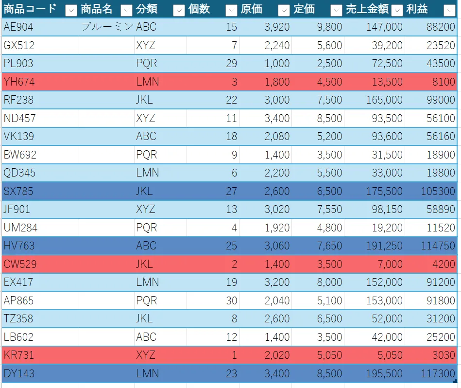The width and height of the screenshot is (461, 388).
Task: Open the 売上金額 filter dropdown
Action: [397, 10]
